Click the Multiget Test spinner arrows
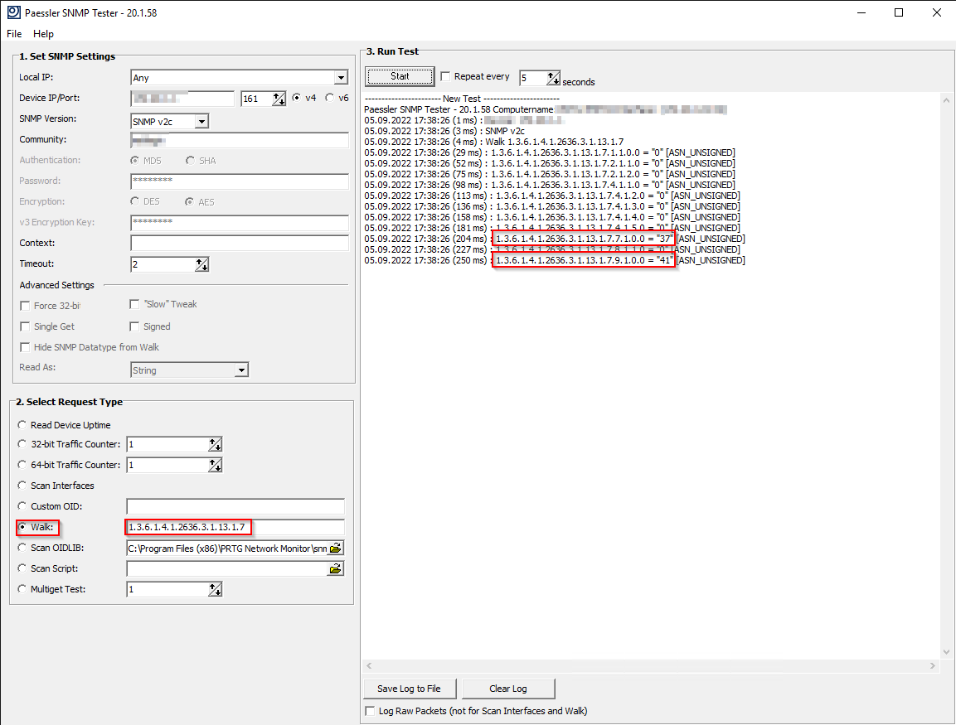The height and width of the screenshot is (725, 956). (215, 589)
